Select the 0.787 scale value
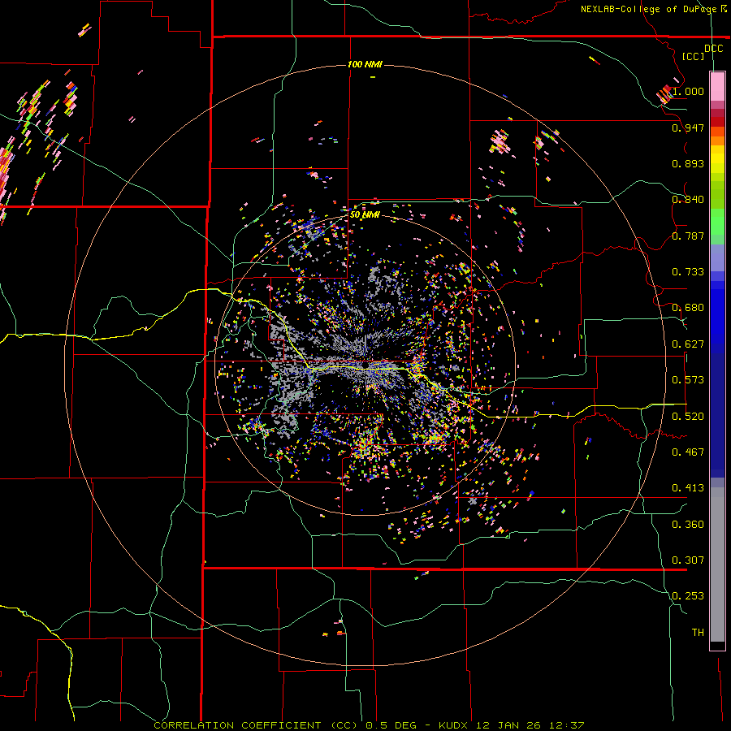 [x=688, y=236]
